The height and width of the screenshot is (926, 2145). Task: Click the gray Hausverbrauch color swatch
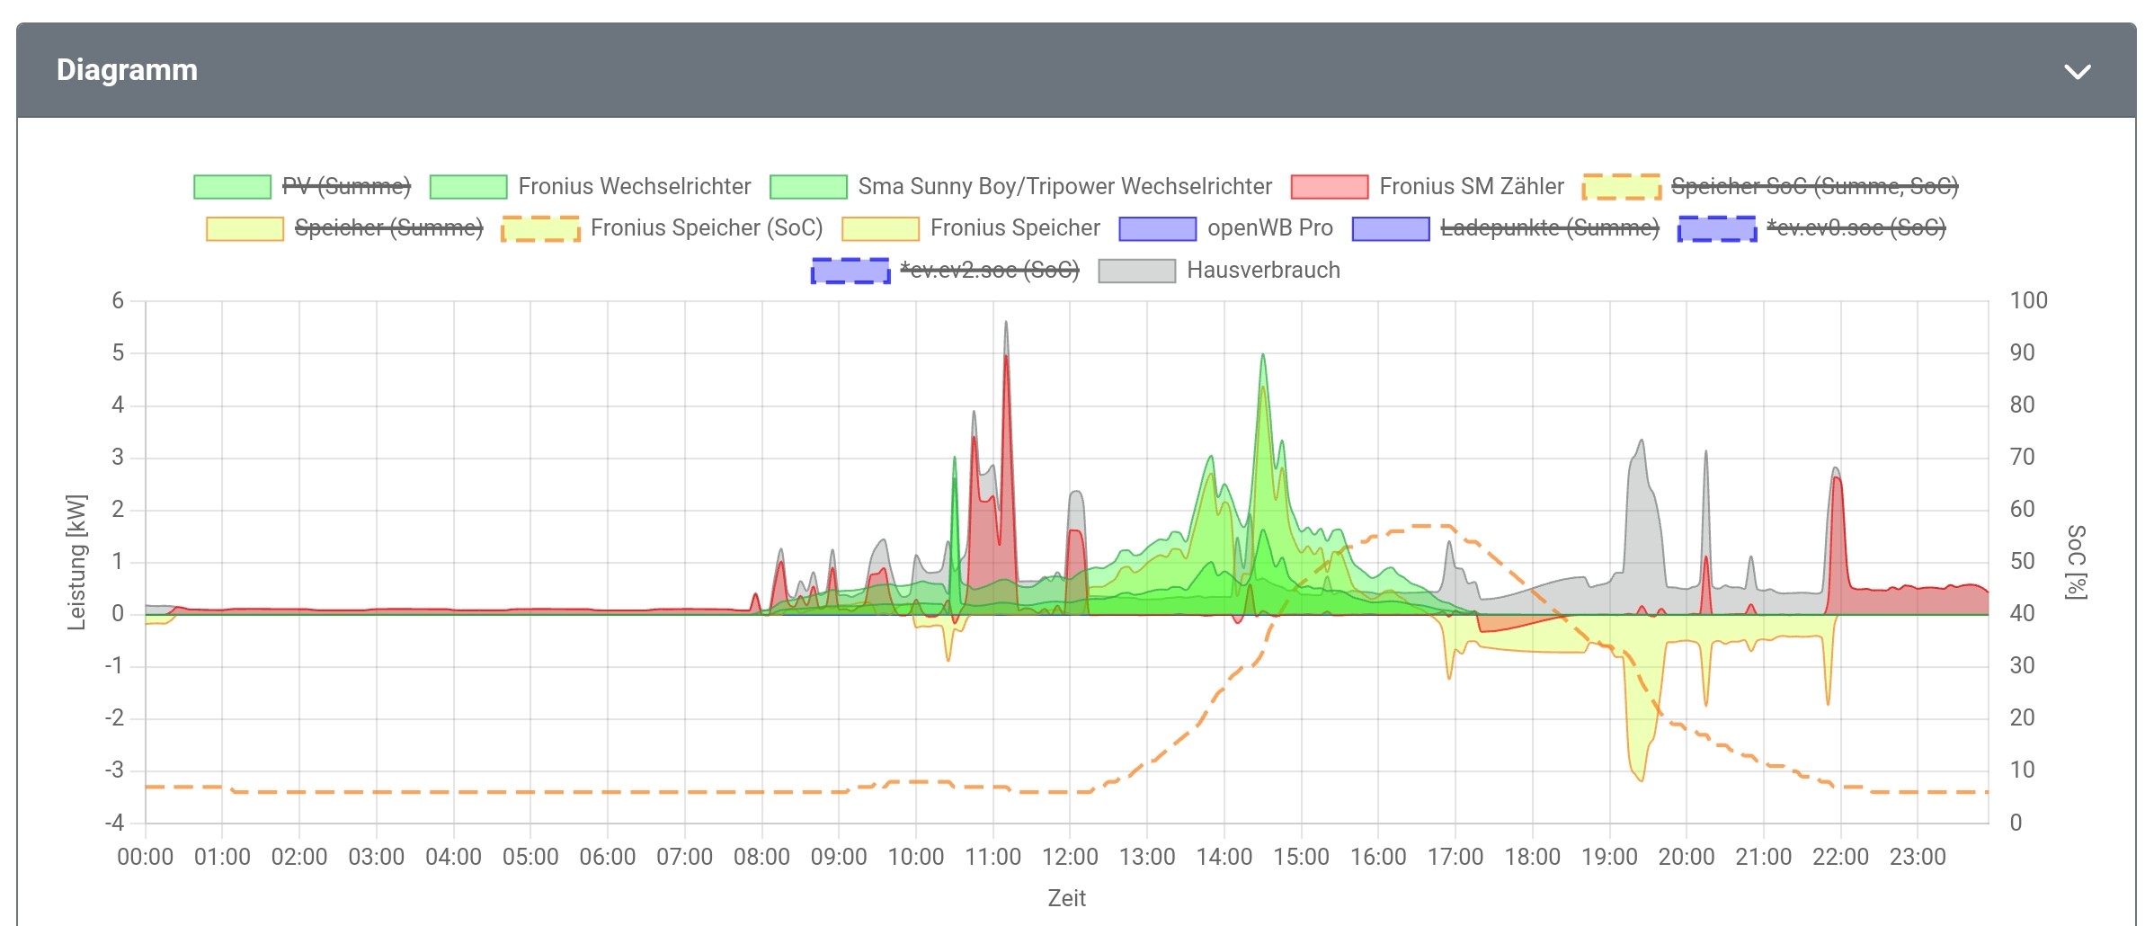[1136, 271]
